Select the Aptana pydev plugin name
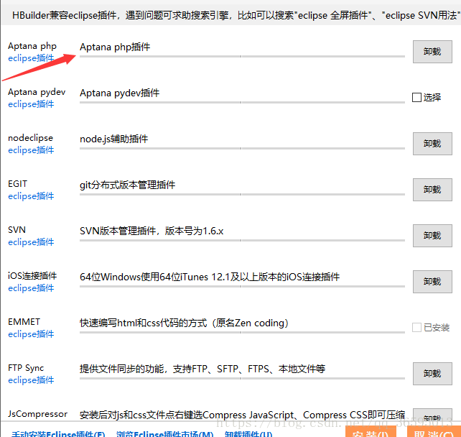This screenshot has width=461, height=437. pos(37,92)
